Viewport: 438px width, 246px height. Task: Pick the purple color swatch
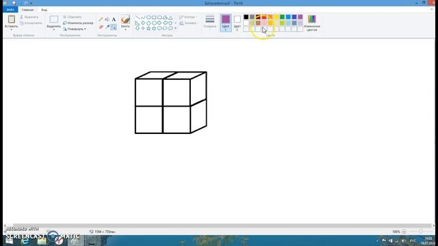300,17
